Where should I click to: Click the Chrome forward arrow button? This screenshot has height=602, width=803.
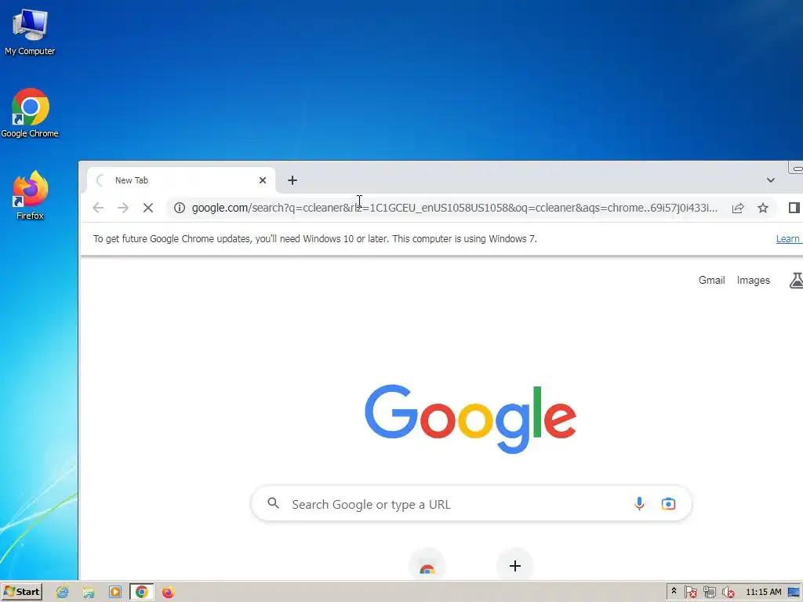pyautogui.click(x=123, y=208)
